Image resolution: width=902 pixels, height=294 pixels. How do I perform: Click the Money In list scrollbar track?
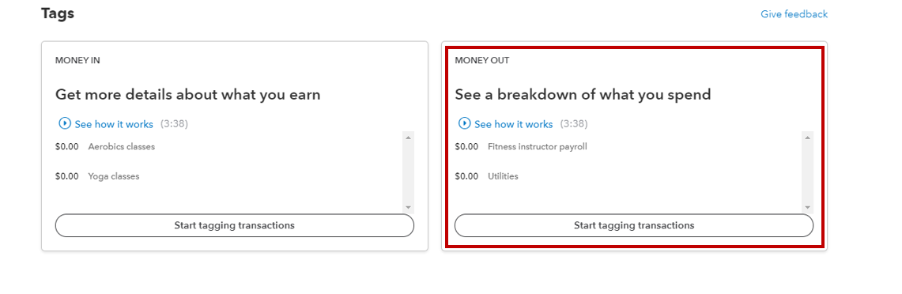[x=408, y=172]
